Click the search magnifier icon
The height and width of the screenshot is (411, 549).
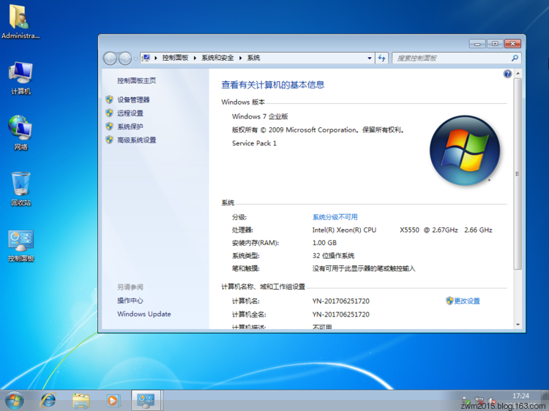(515, 58)
